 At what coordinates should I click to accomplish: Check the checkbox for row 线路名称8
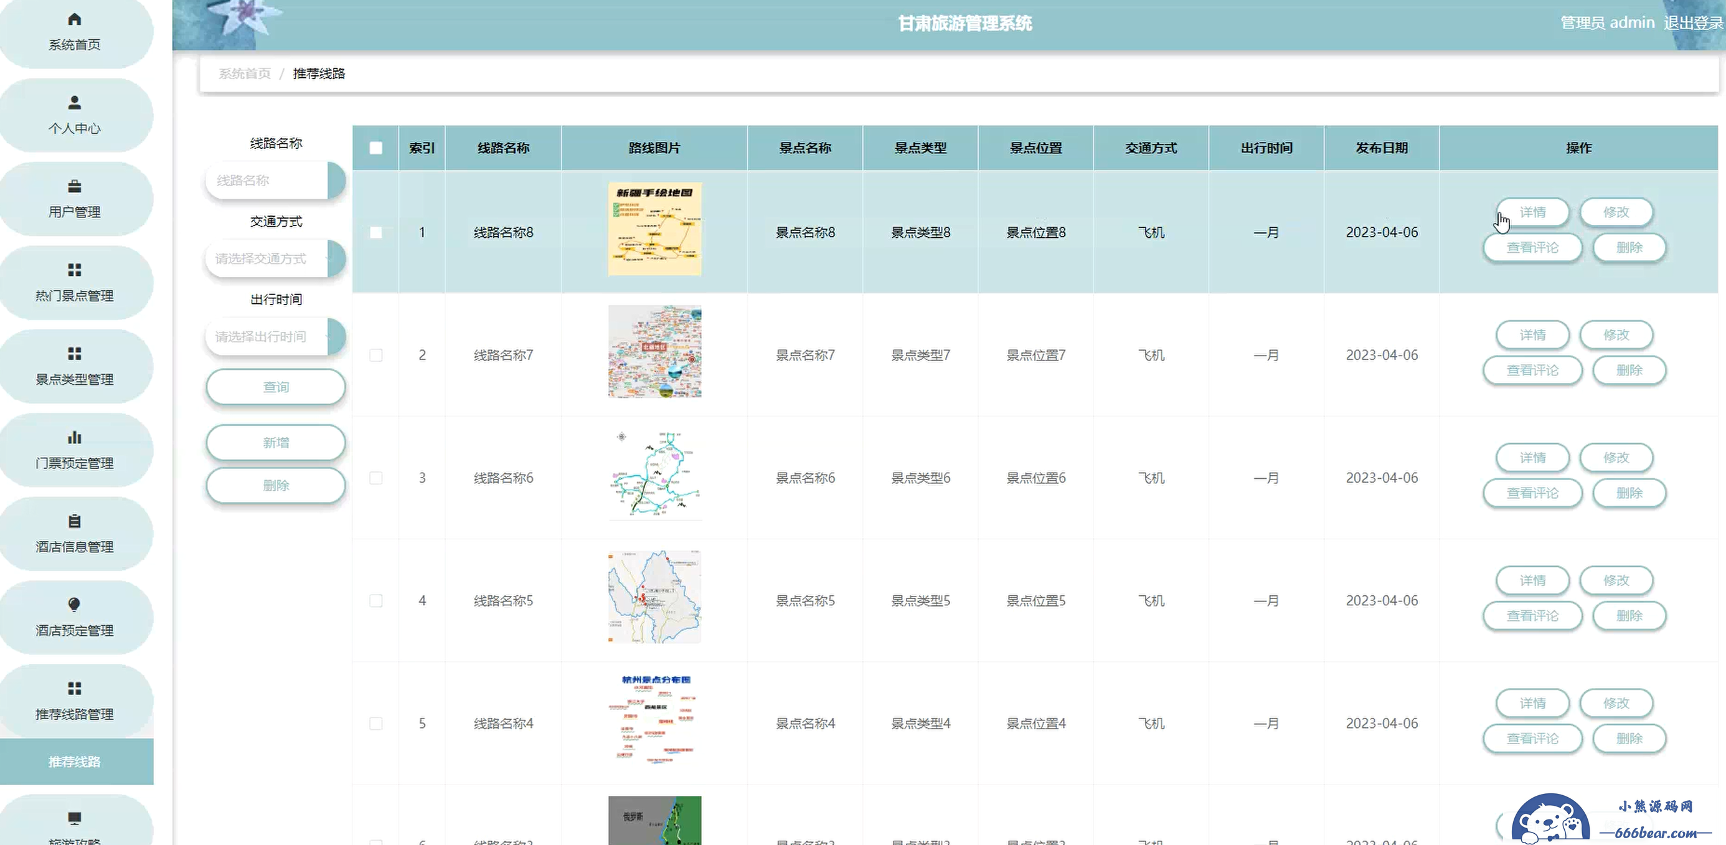pyautogui.click(x=376, y=232)
